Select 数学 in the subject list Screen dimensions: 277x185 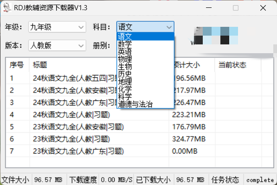[145, 44]
